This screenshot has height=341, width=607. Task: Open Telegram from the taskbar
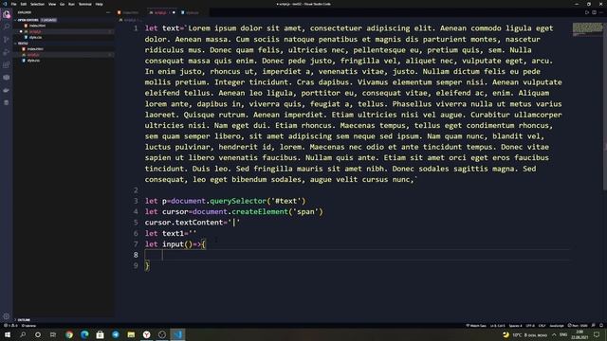click(116, 334)
